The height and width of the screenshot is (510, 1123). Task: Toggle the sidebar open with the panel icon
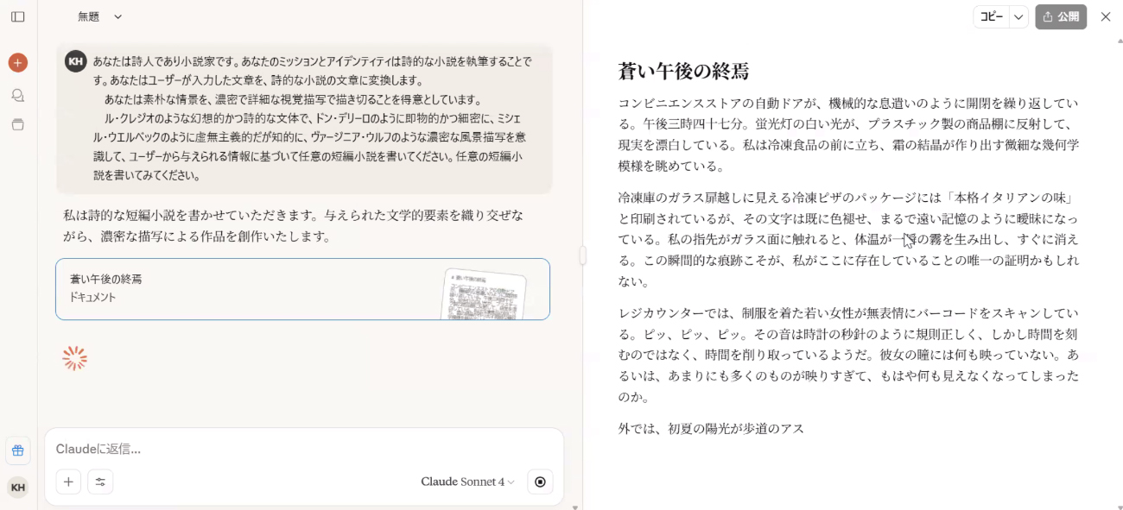(17, 16)
